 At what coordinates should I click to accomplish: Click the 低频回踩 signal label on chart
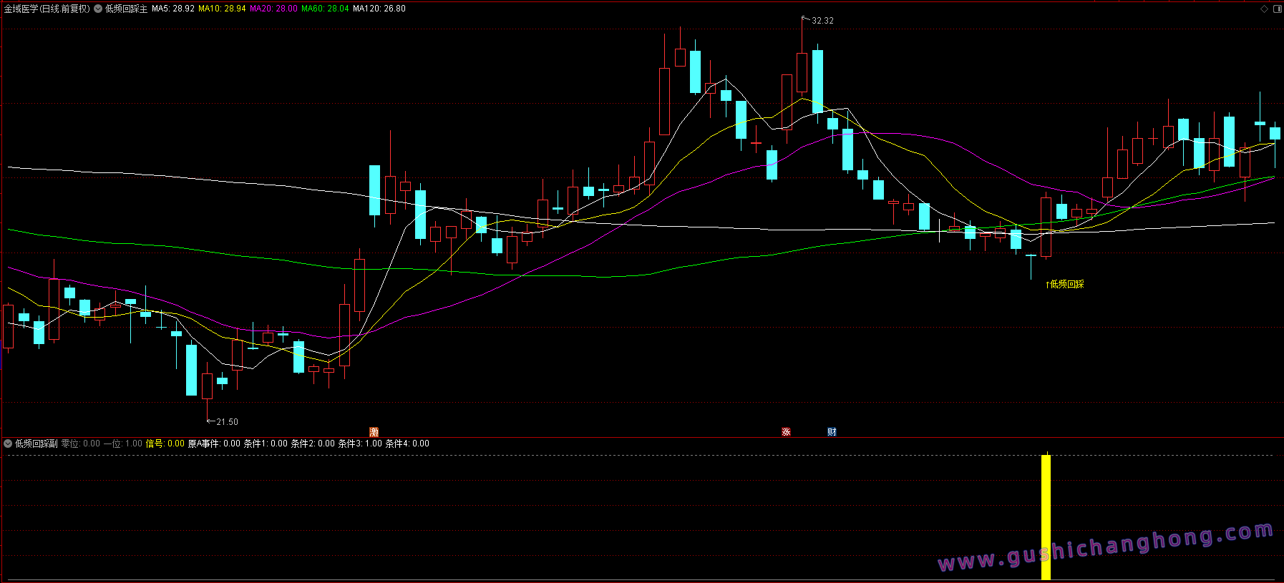(x=1065, y=284)
